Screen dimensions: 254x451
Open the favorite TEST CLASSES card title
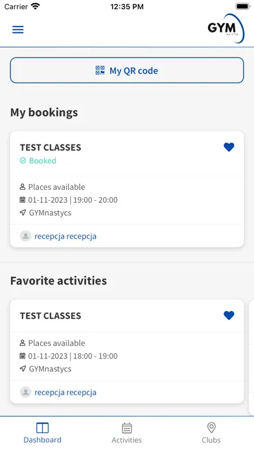(x=51, y=316)
